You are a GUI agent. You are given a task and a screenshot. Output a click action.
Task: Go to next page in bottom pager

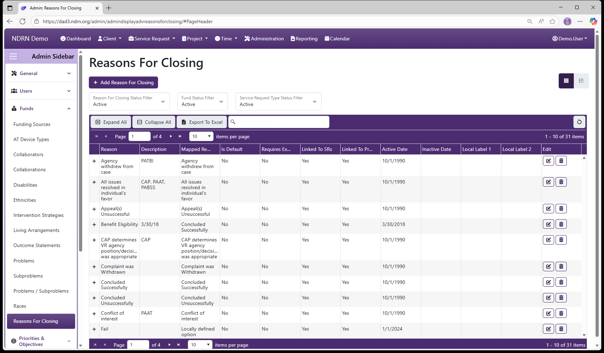click(x=169, y=345)
